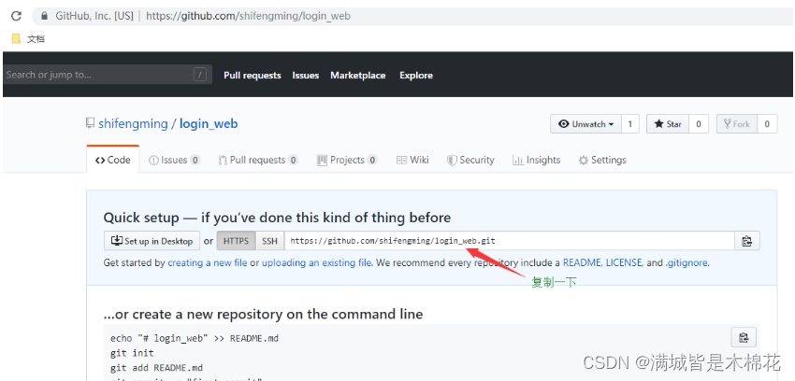Click the padlock icon in the address bar
Screen dimensions: 795x381
(45, 16)
